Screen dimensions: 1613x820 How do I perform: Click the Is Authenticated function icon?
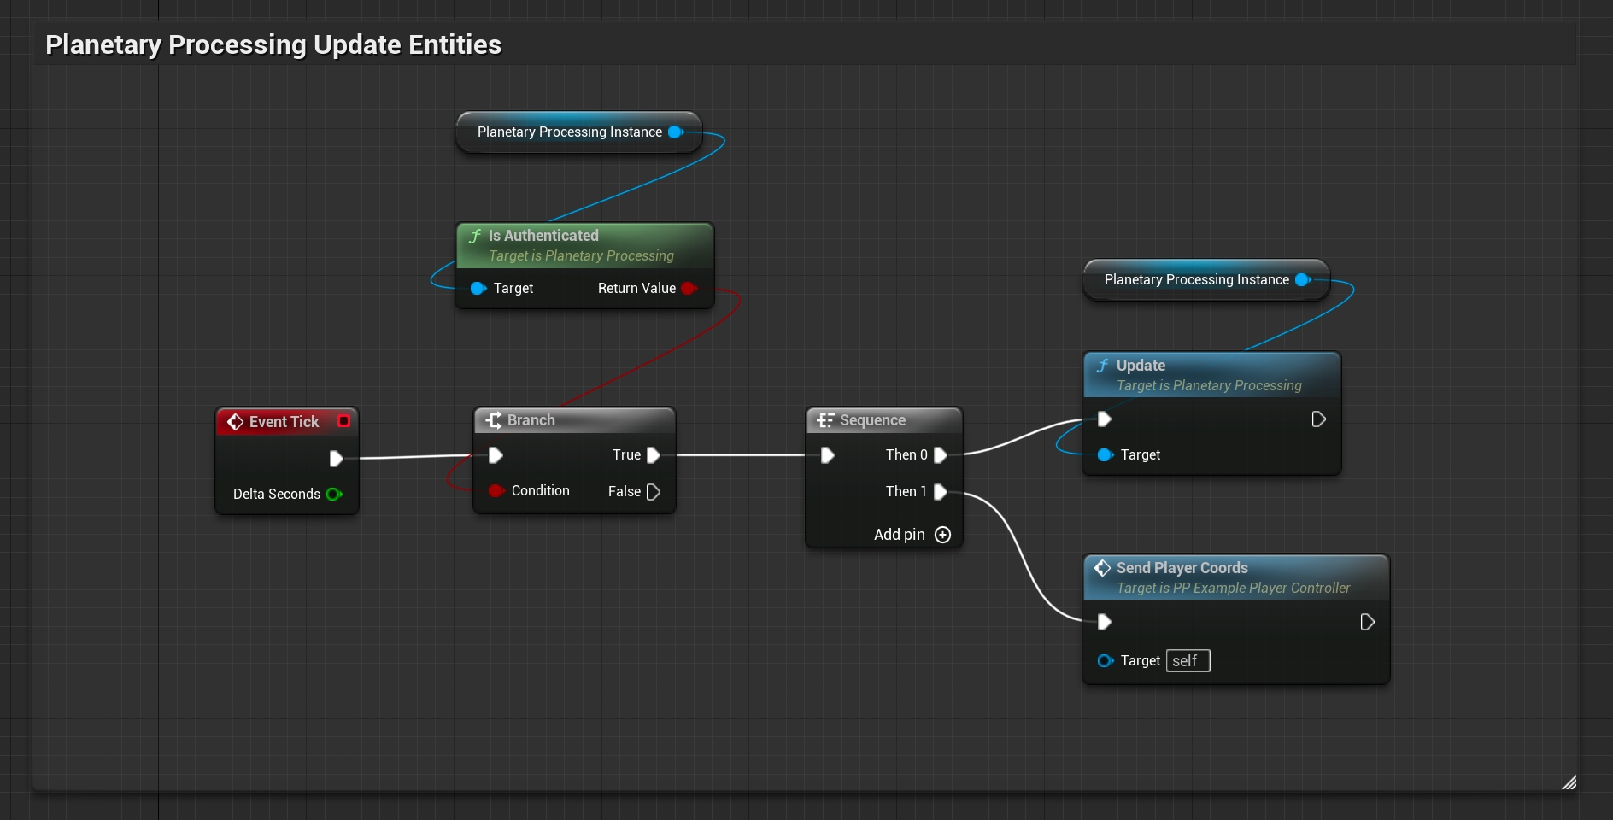coord(476,236)
